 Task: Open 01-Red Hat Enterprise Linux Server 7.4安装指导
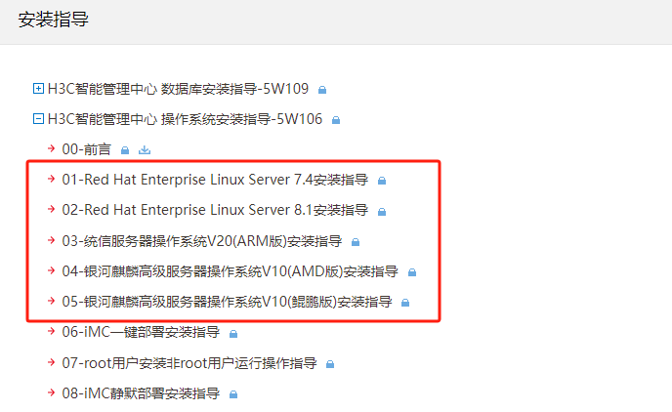click(215, 180)
